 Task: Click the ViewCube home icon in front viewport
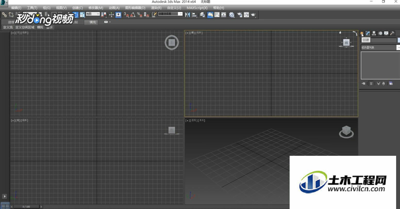[340, 33]
